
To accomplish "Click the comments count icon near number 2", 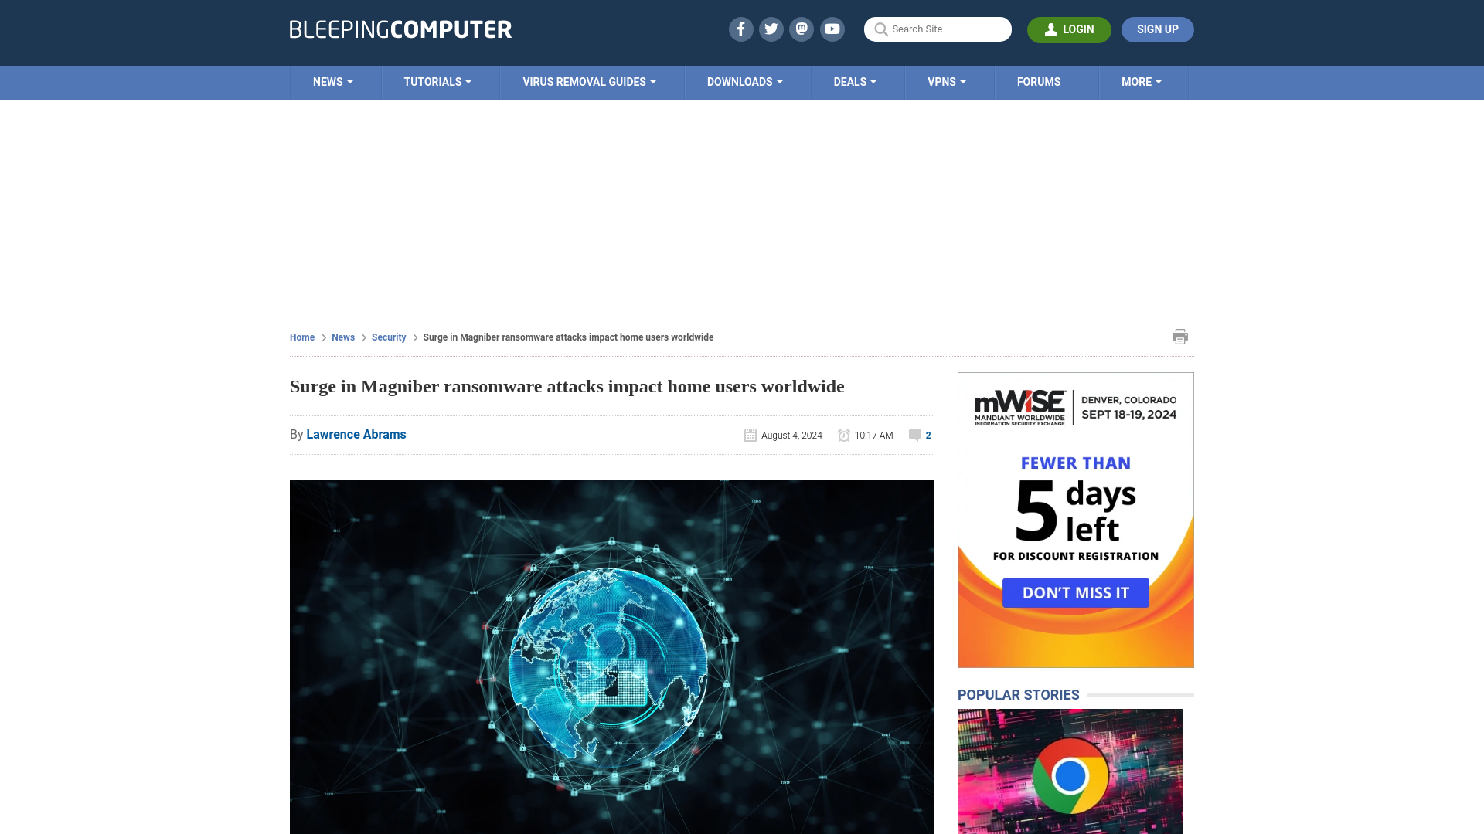I will tap(915, 435).
